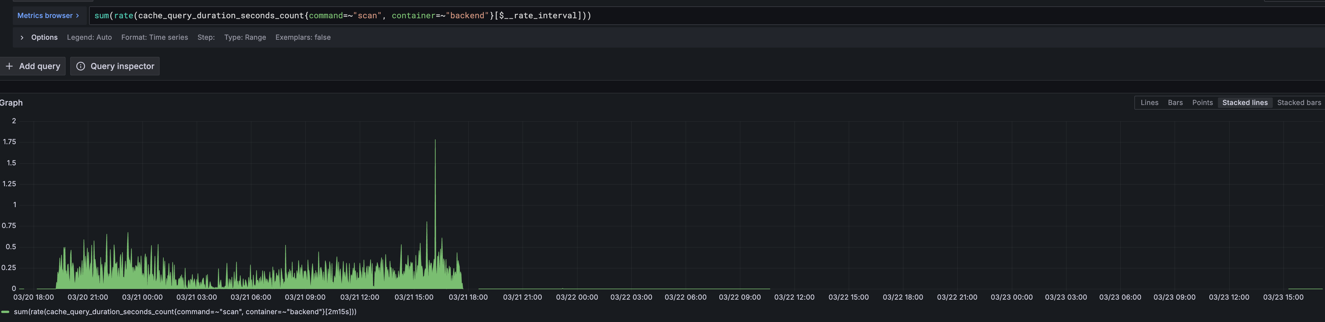
Task: Click the Graph panel title
Action: 11,103
